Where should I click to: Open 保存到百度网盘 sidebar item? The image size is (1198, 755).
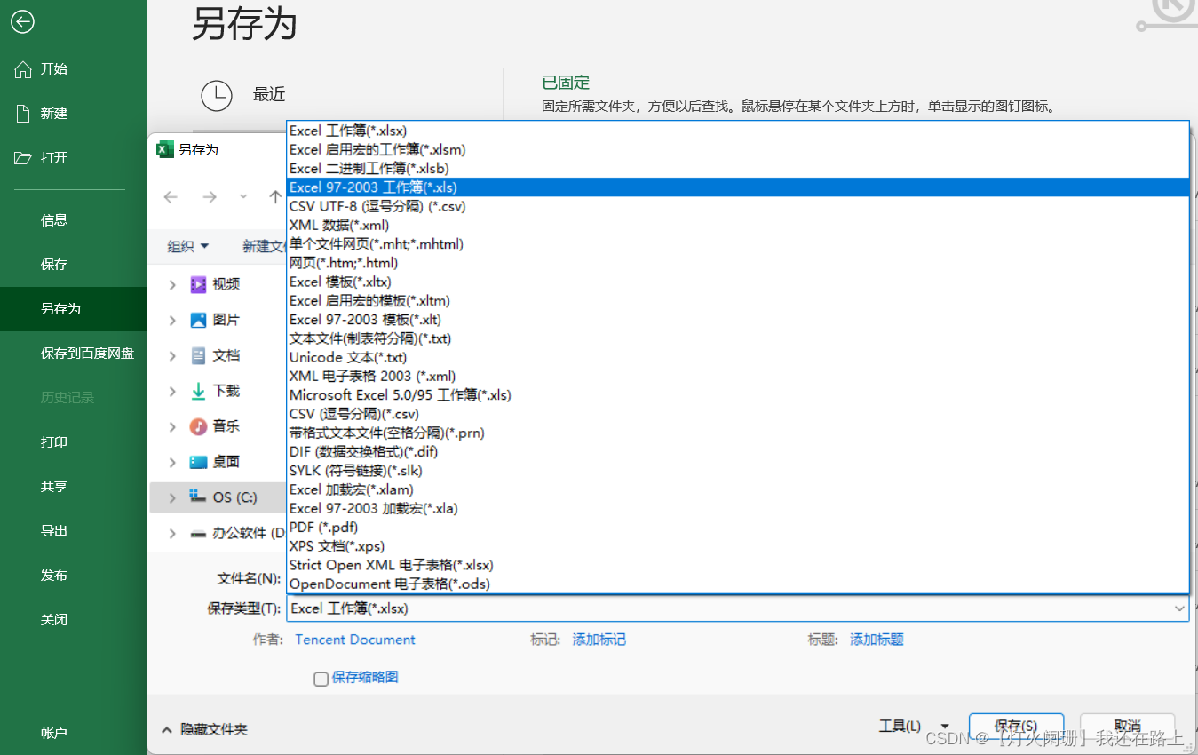tap(74, 354)
